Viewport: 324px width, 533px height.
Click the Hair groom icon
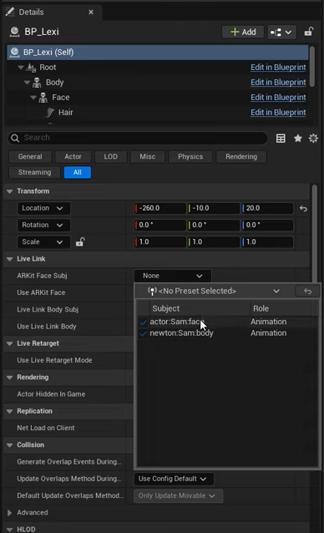tap(50, 113)
